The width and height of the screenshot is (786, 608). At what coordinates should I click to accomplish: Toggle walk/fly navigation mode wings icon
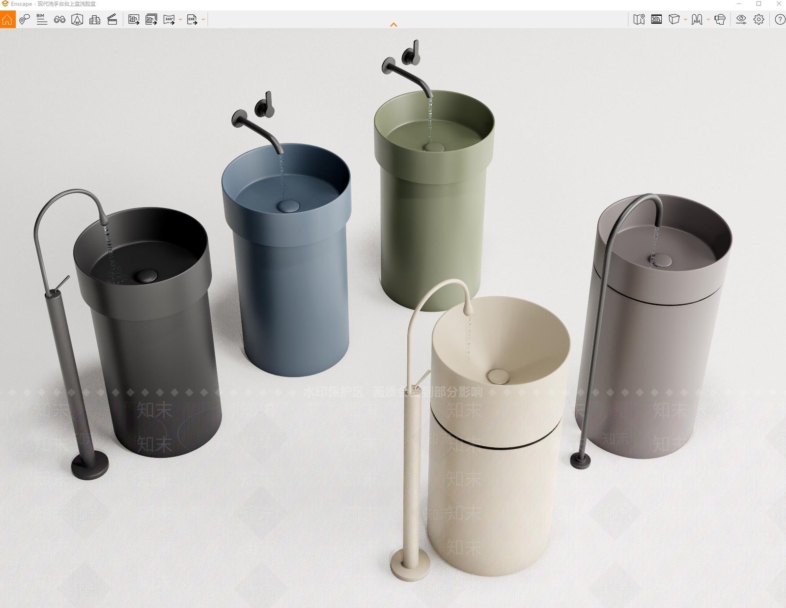point(697,20)
